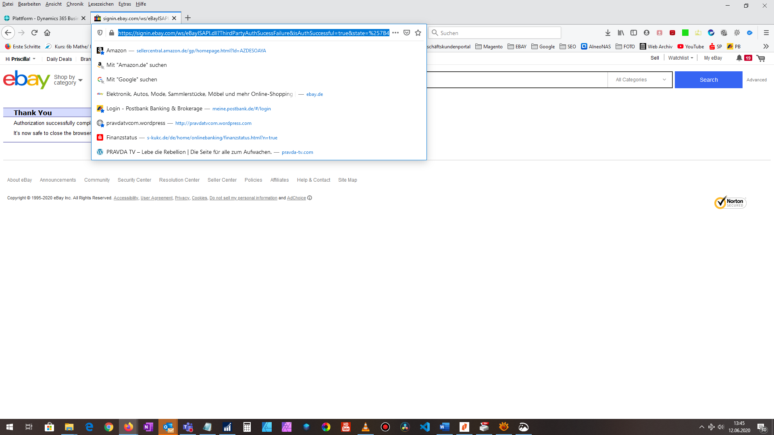Select the PRAVDA TV suggestion

coord(259,152)
